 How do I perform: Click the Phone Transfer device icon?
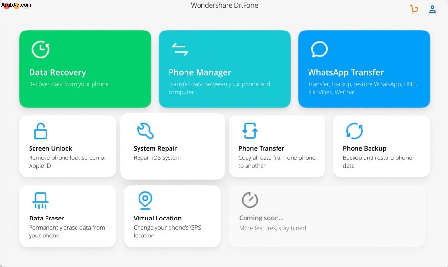pos(250,131)
